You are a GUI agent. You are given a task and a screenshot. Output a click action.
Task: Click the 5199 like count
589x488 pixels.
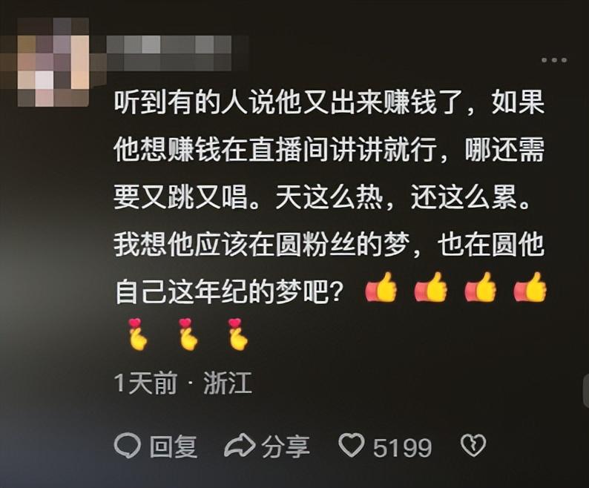(x=402, y=447)
